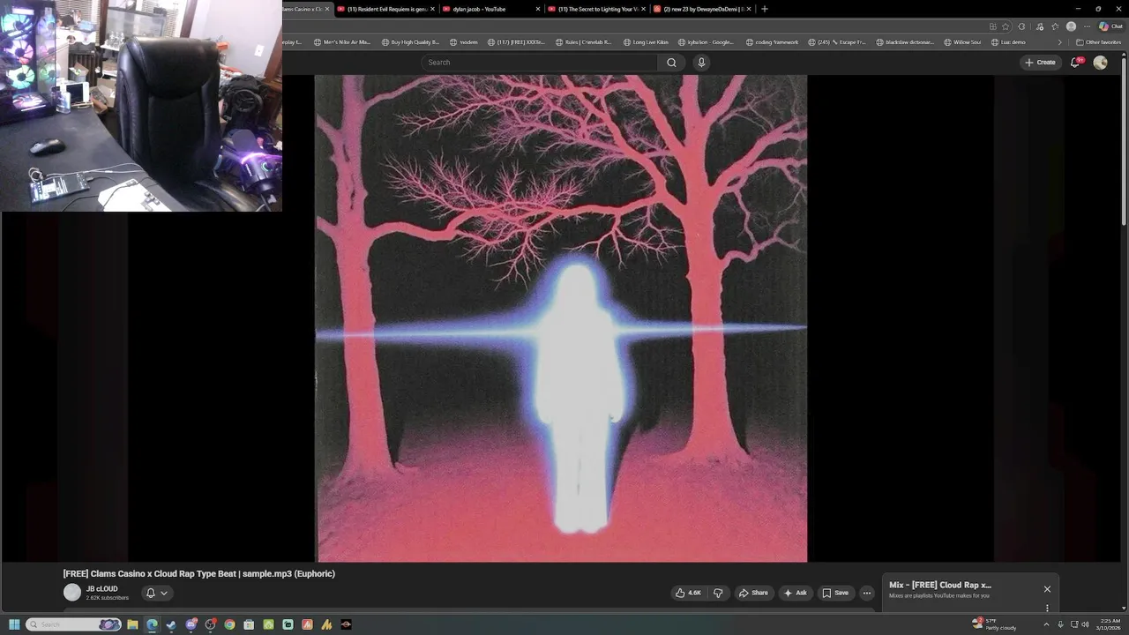
Task: Open browser settings and more menu
Action: click(1087, 26)
